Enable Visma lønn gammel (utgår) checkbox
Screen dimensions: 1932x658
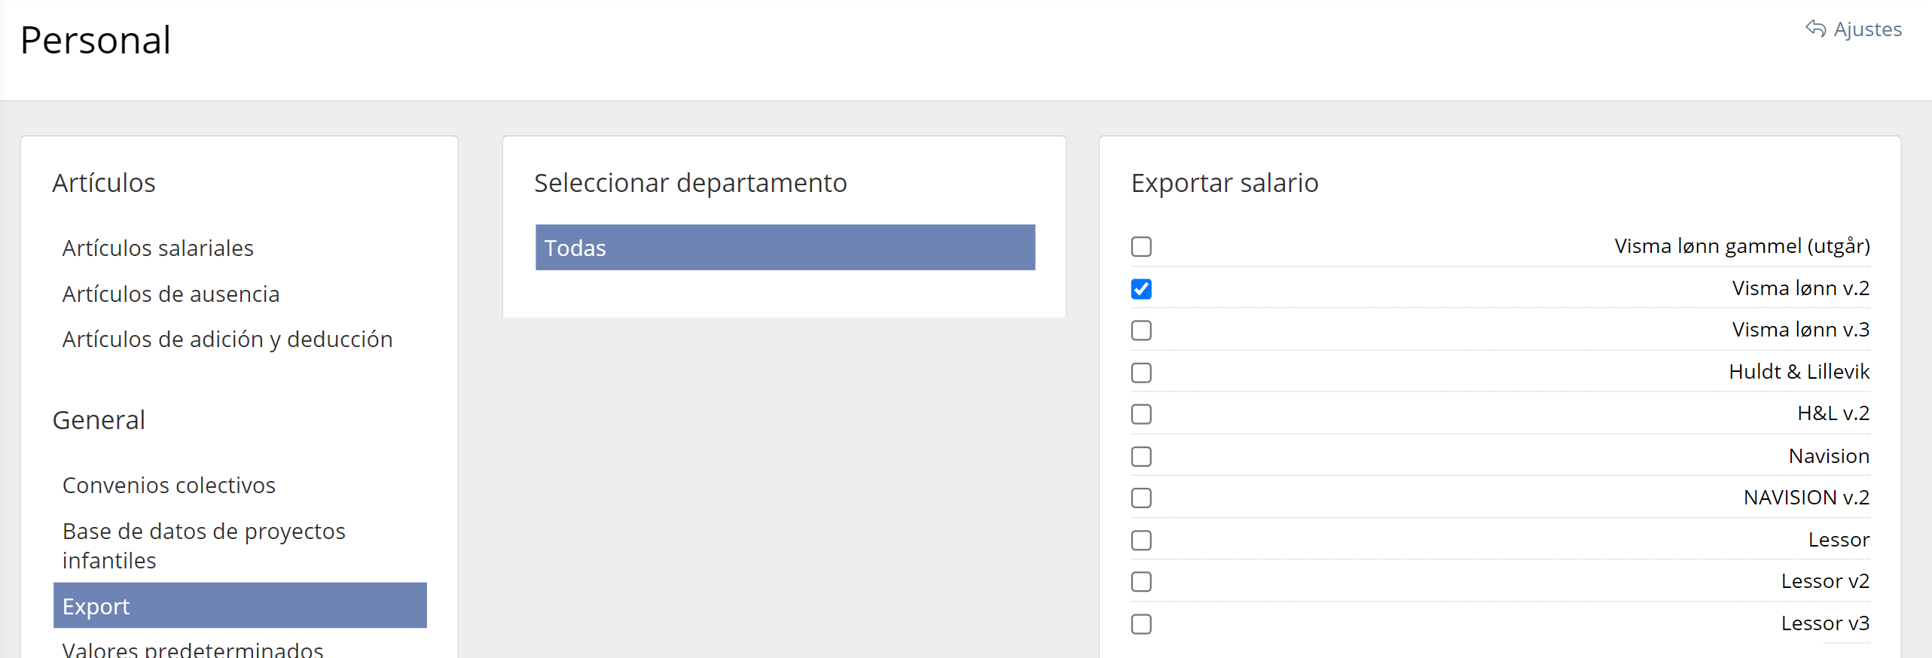1141,247
